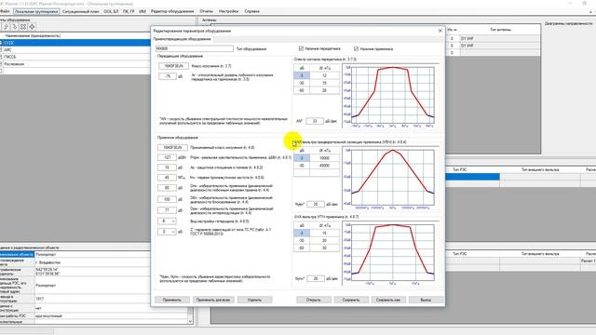Toggle the 'Наличие приемника' checkbox
Viewport: 596px width, 335px height.
356,48
